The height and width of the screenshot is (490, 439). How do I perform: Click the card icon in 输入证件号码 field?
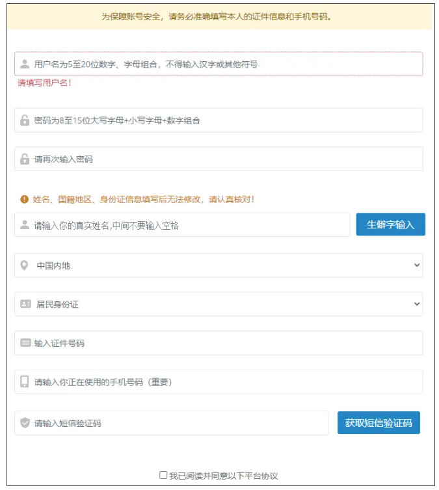25,343
